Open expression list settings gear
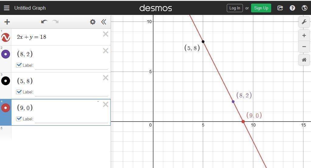 click(93, 22)
